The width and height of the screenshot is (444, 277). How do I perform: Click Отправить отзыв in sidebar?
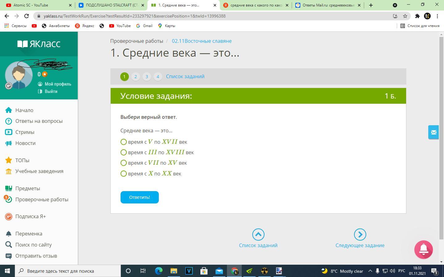coord(36,256)
